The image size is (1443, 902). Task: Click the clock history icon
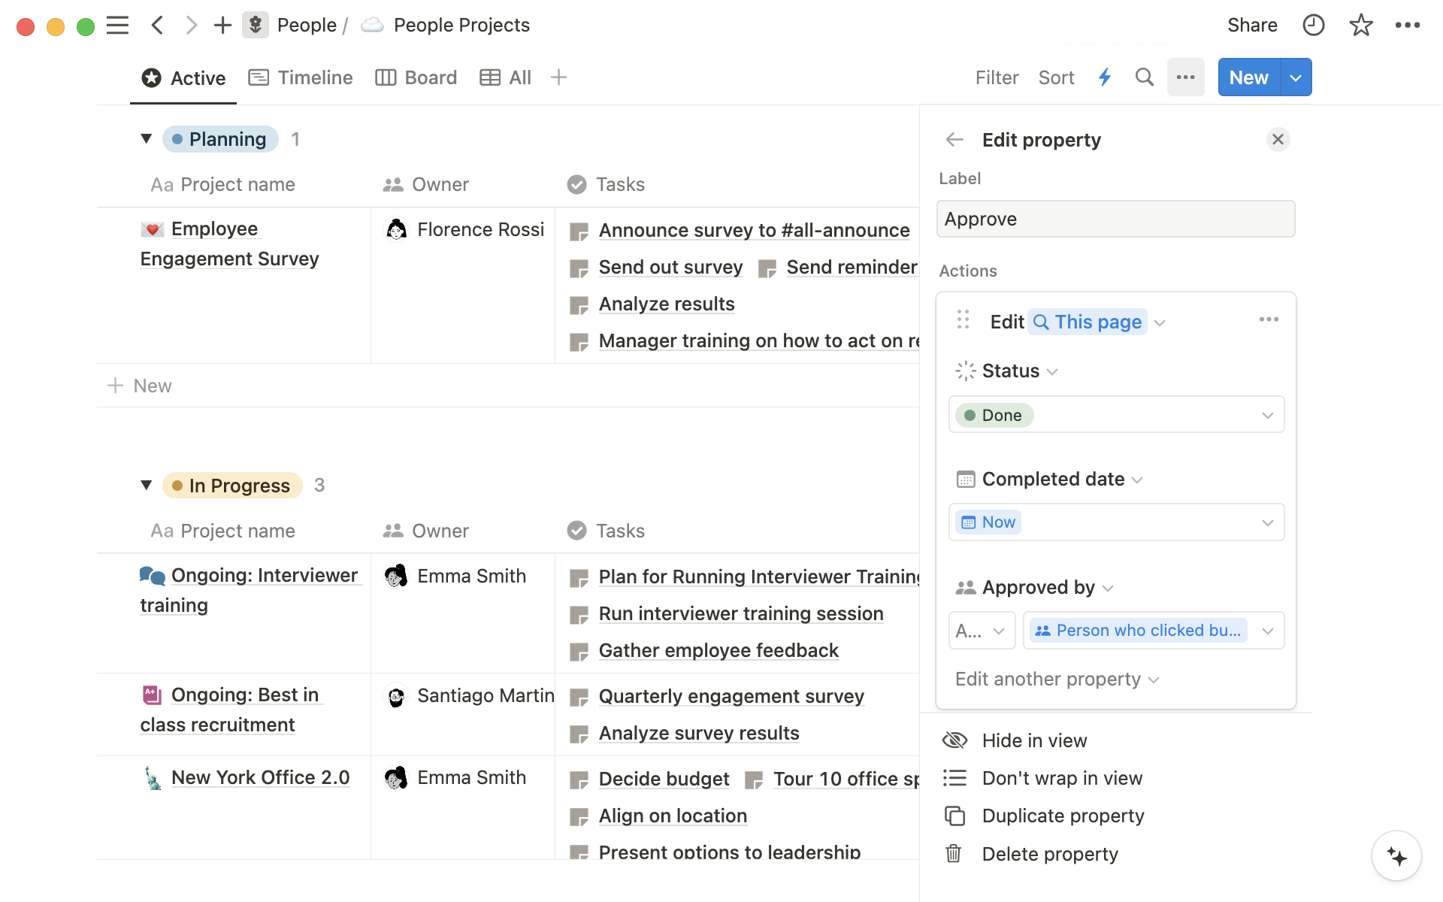pyautogui.click(x=1313, y=23)
